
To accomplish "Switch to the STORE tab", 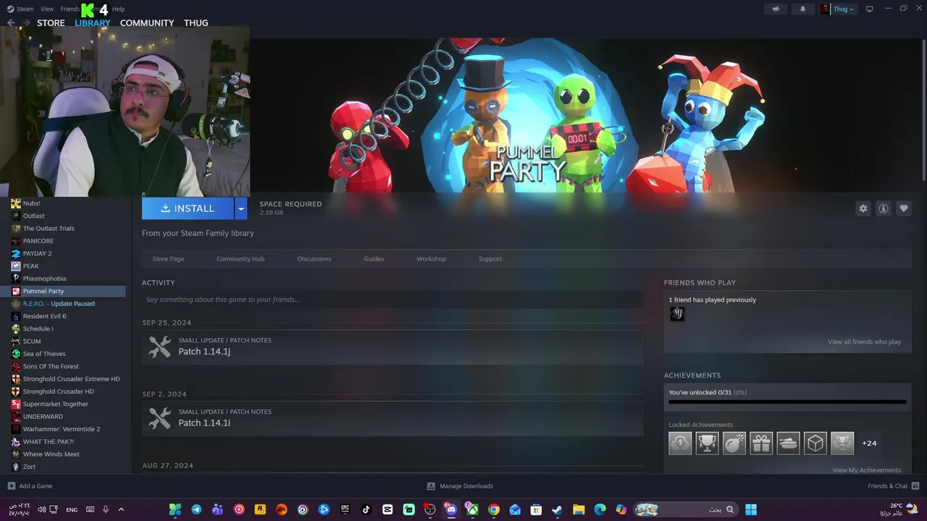I will (51, 23).
